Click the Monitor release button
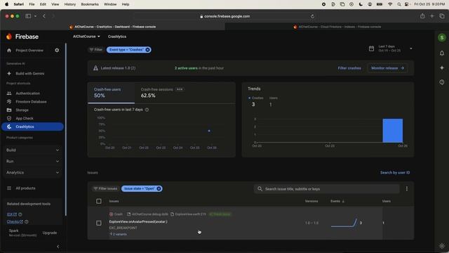 point(387,68)
